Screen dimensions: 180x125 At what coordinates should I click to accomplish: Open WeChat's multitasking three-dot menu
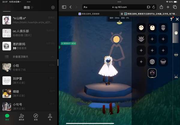[x=28, y=2]
